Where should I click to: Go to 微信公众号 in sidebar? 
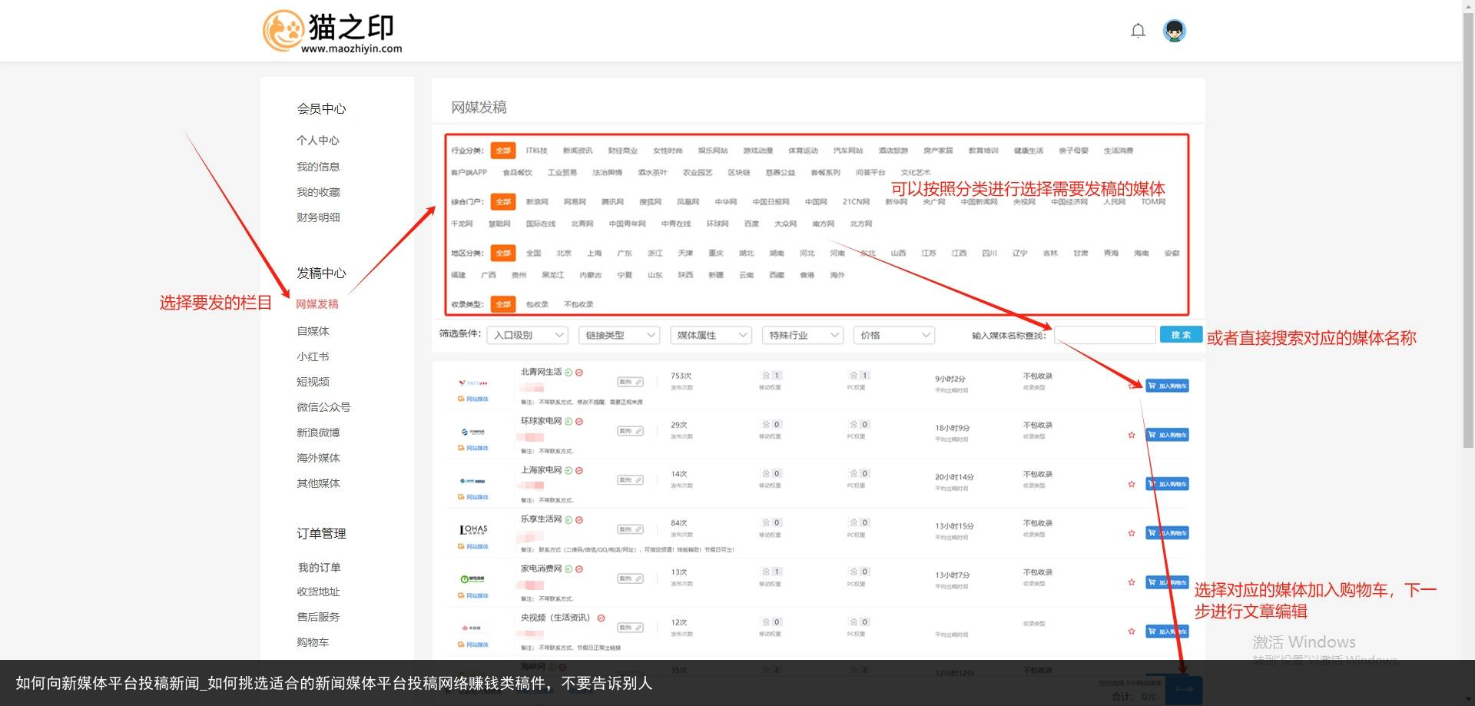323,407
